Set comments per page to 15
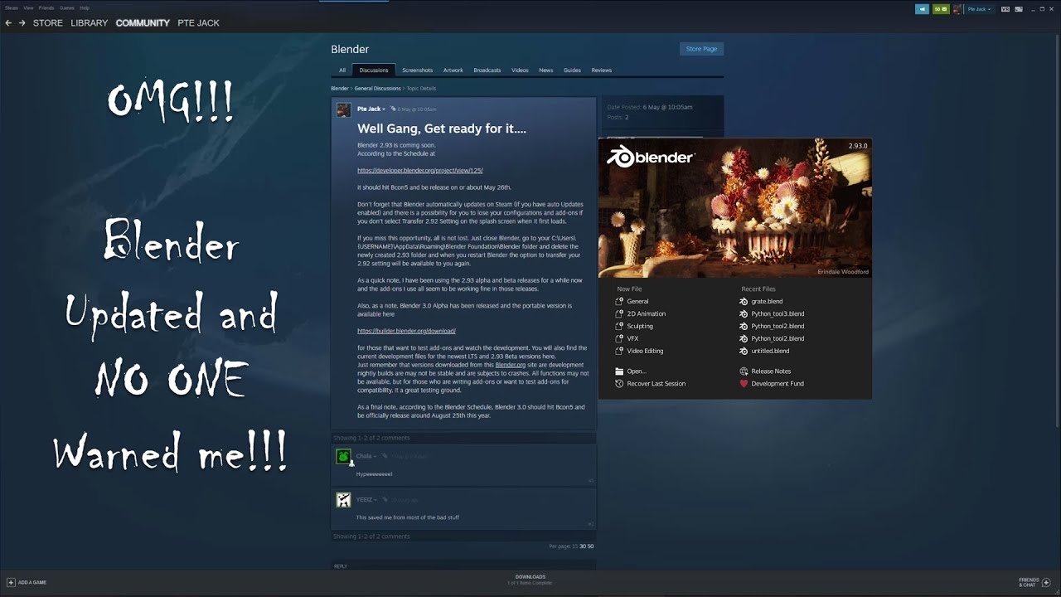This screenshot has height=597, width=1061. 575,546
